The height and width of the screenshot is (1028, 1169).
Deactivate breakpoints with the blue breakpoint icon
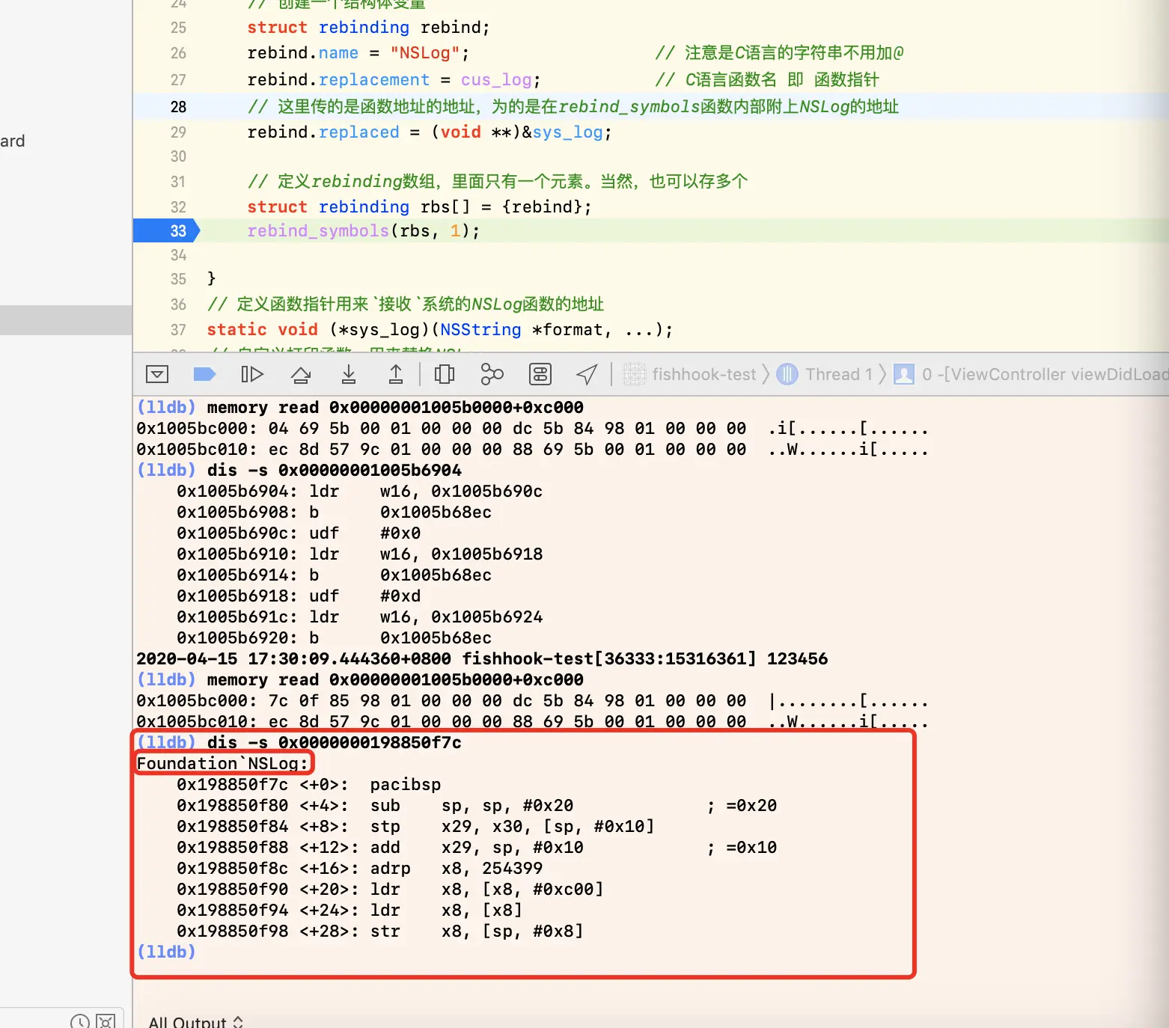pos(204,374)
